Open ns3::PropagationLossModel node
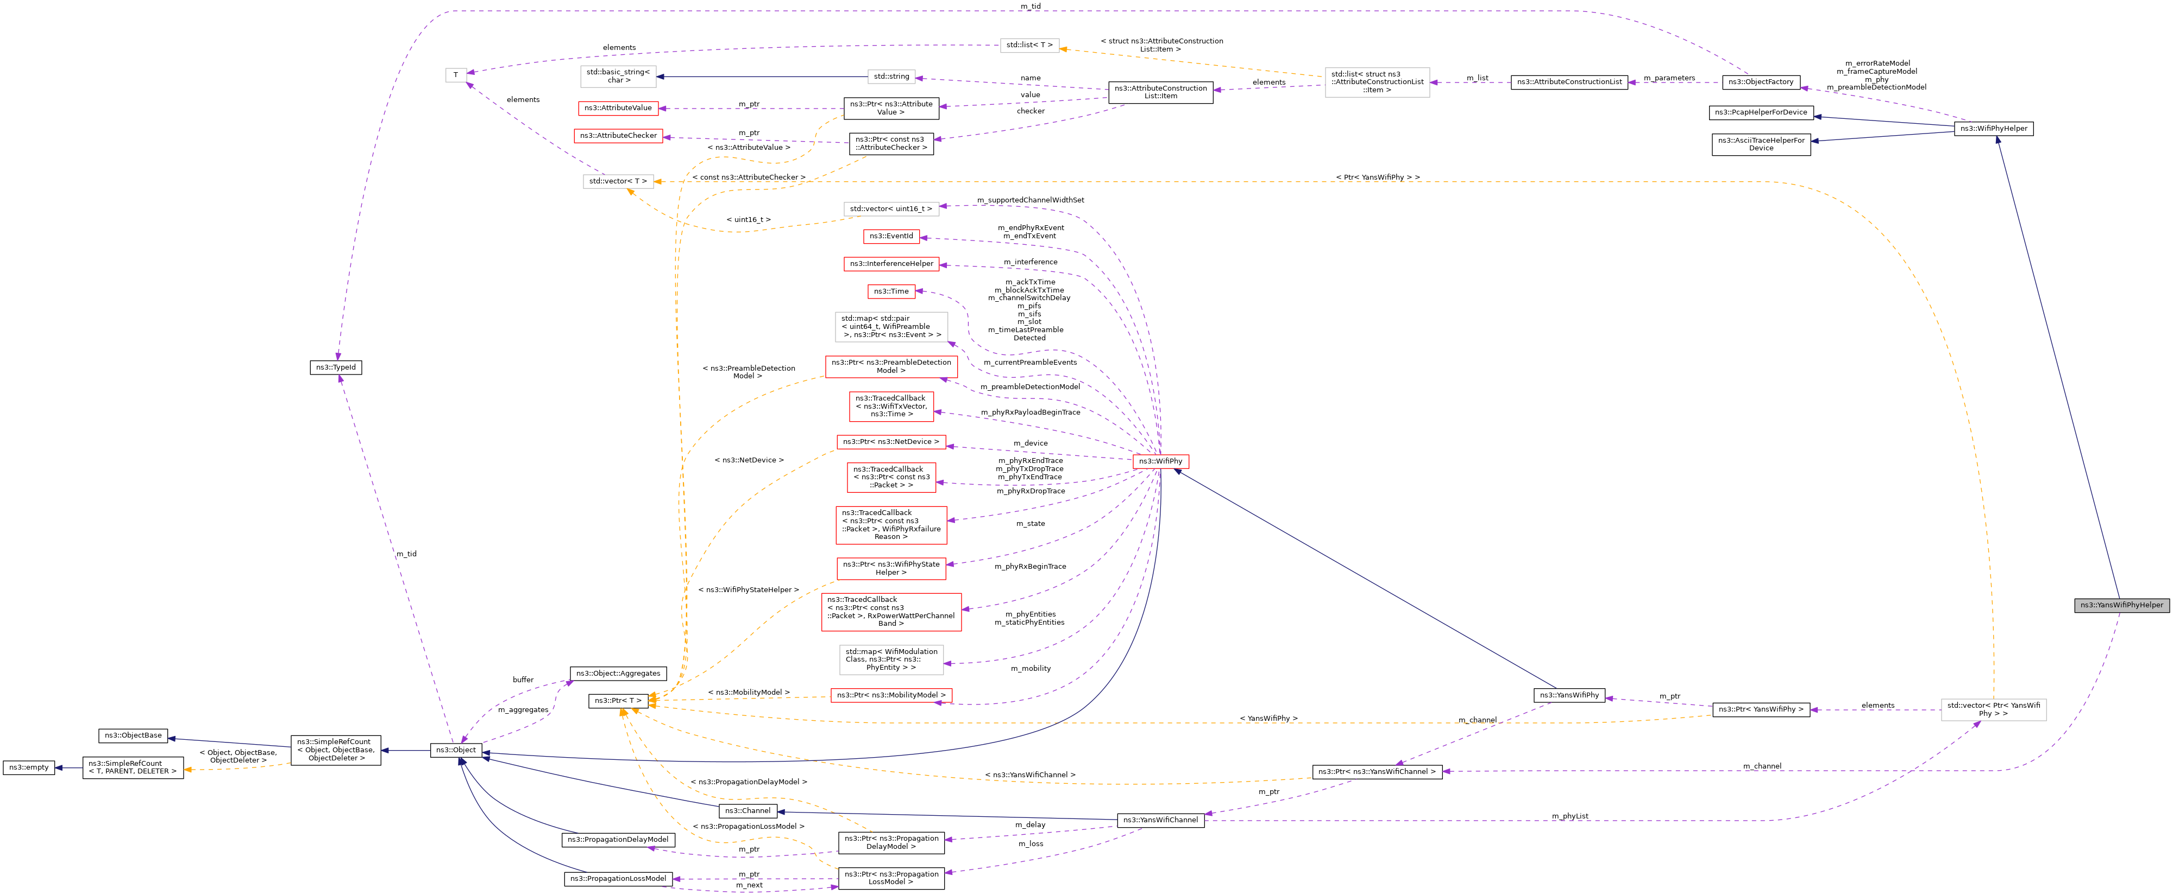2173x895 pixels. (x=618, y=879)
